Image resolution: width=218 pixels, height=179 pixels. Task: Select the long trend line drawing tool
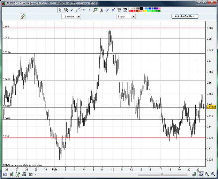tap(78, 10)
